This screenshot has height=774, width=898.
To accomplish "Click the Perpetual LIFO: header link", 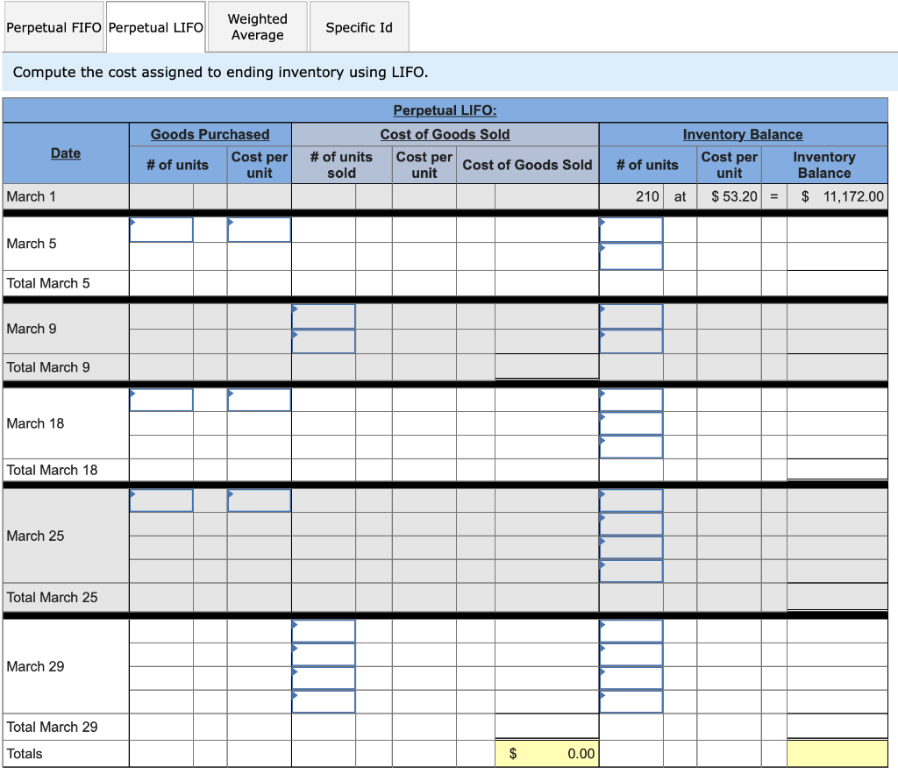I will [444, 110].
